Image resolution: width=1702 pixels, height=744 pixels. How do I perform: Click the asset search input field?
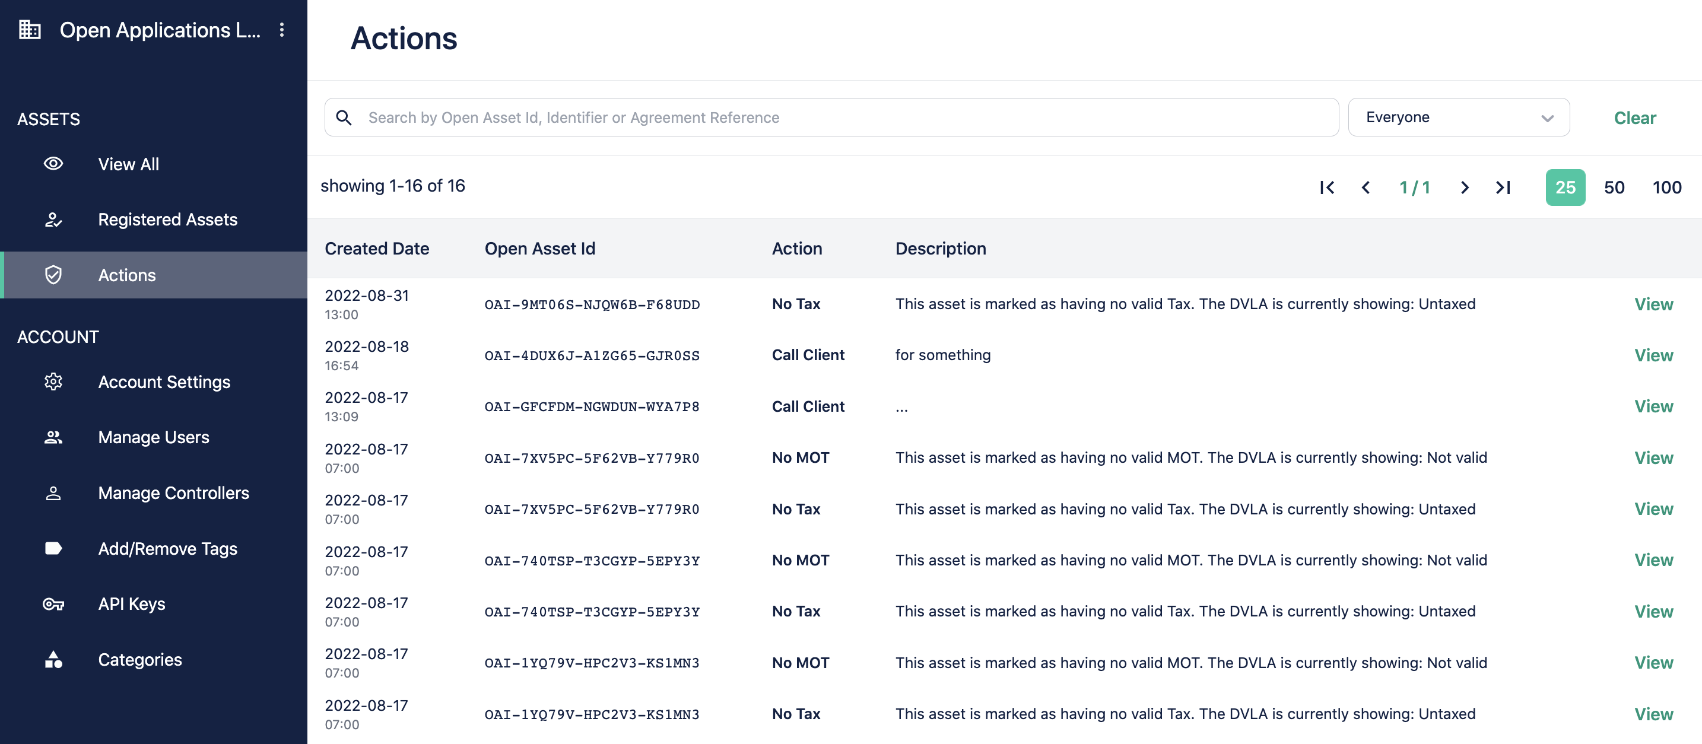831,117
